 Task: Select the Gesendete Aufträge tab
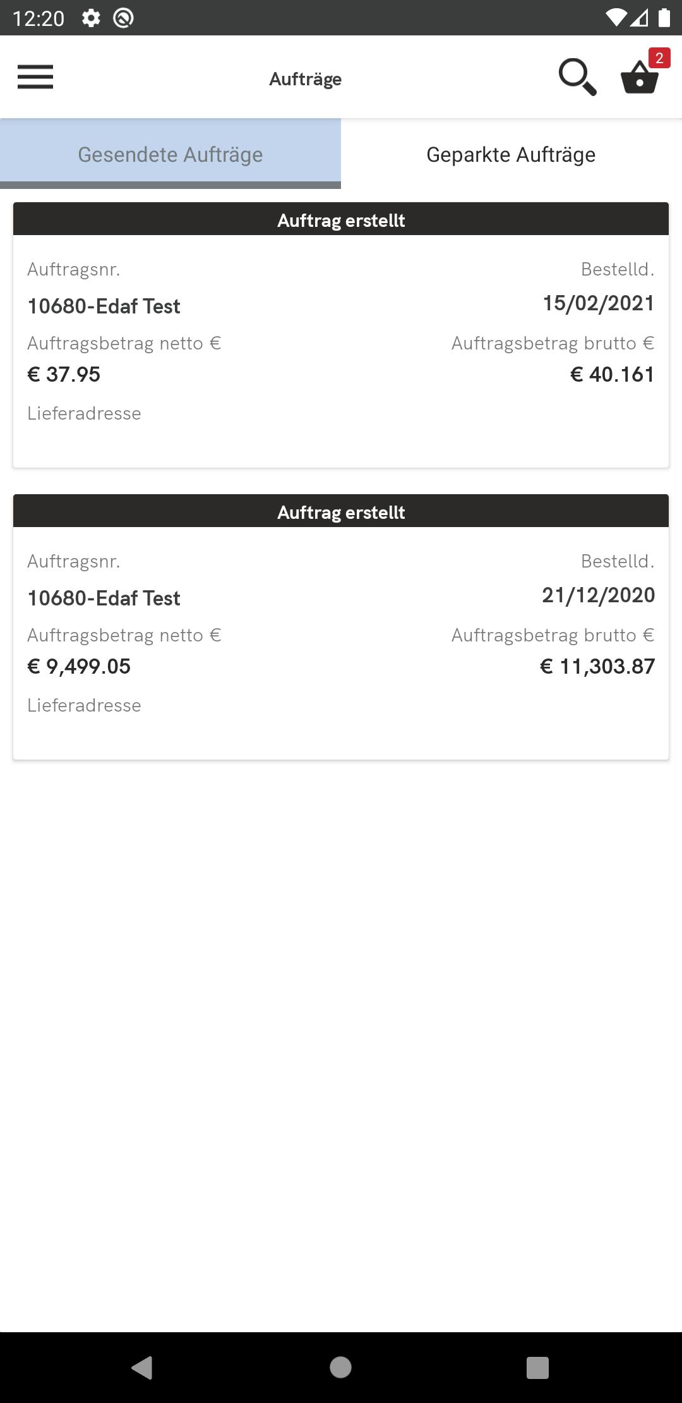pos(170,154)
